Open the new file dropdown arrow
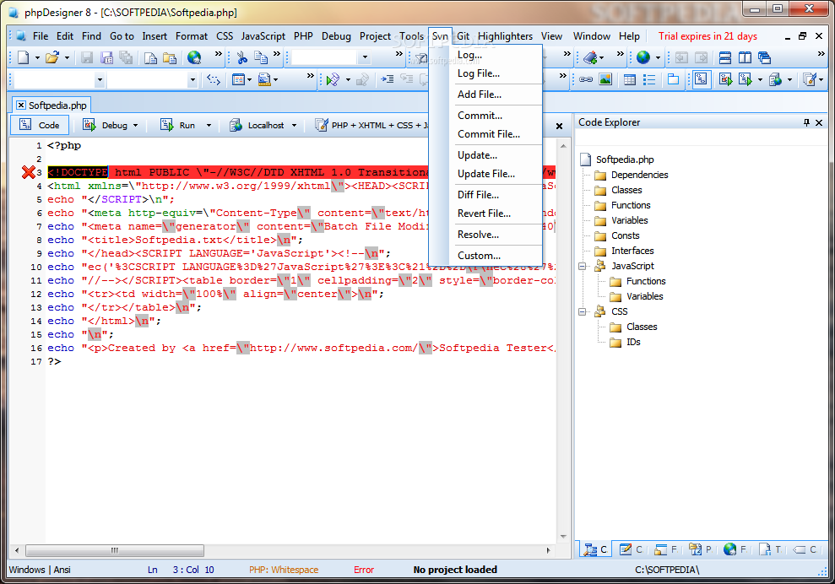Screen dimensions: 835x584 click(37, 57)
